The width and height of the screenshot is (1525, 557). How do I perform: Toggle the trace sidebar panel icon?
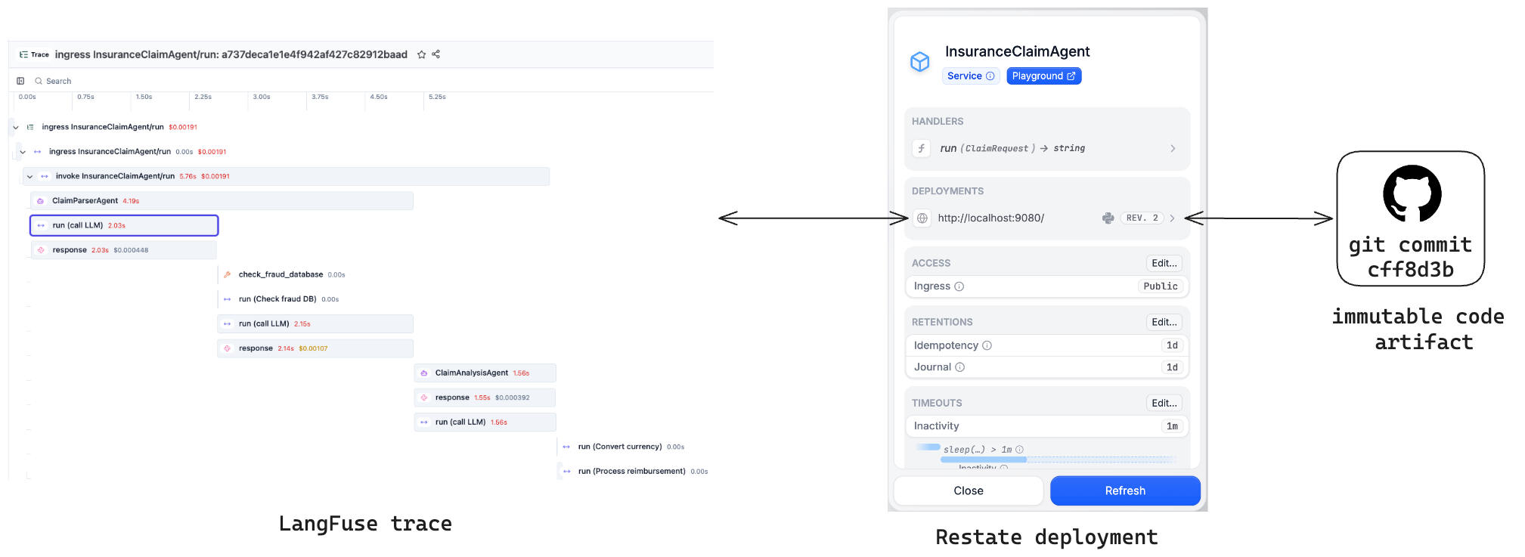(20, 81)
